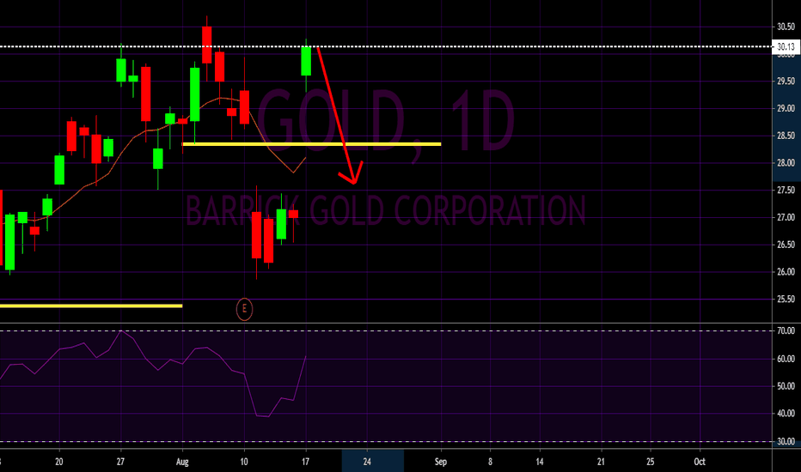The height and width of the screenshot is (472, 801).
Task: Click the RSI 70.00 scale label
Action: [786, 331]
